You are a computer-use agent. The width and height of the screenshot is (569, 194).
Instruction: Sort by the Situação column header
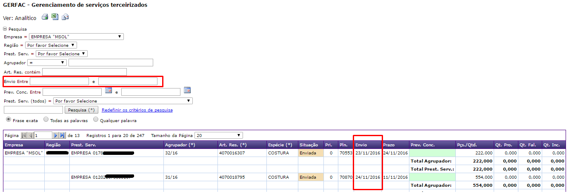pyautogui.click(x=309, y=145)
